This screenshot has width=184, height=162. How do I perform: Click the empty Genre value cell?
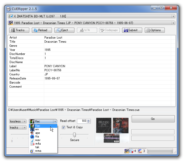tap(108, 46)
